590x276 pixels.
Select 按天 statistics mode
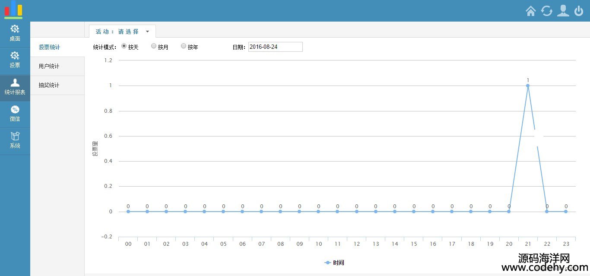[x=124, y=46]
